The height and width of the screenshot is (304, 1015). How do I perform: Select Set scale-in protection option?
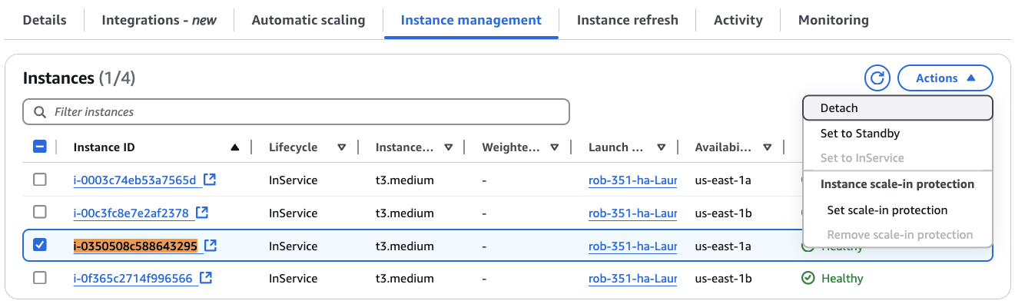click(897, 210)
